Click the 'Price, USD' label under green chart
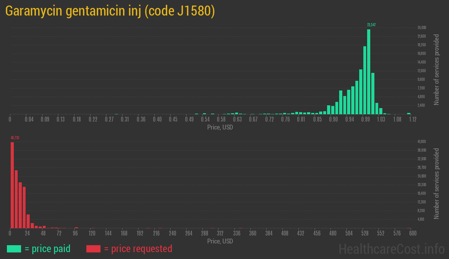The height and width of the screenshot is (259, 449). pos(220,127)
